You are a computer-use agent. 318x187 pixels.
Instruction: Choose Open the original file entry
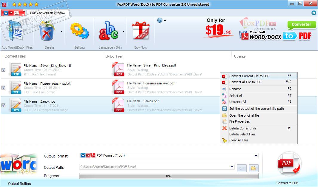coord(259,115)
